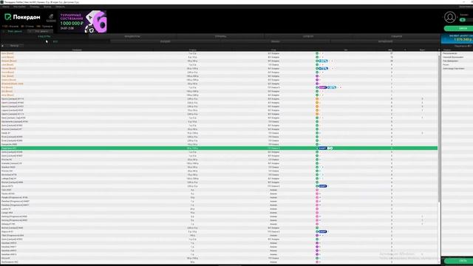Toggle the green switch beside the profile avatar

463,20
